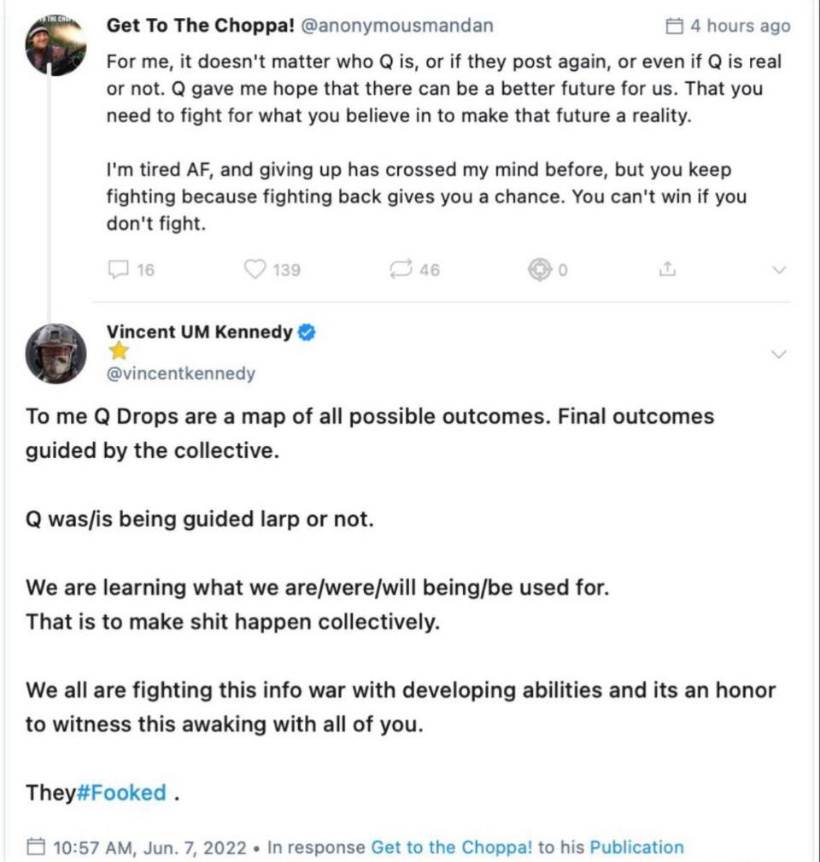The width and height of the screenshot is (820, 862).
Task: Click the calendar icon next to 10:57 AM timestamp
Action: coord(35,848)
